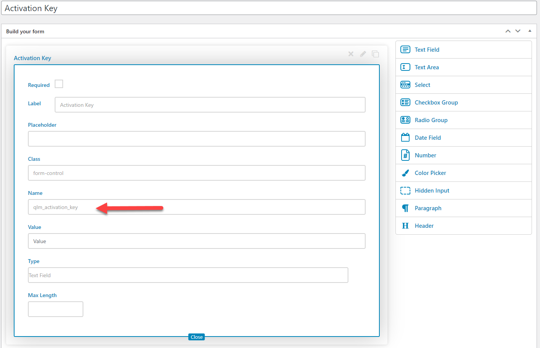Click the Radio Group icon
This screenshot has width=540, height=348.
[405, 120]
